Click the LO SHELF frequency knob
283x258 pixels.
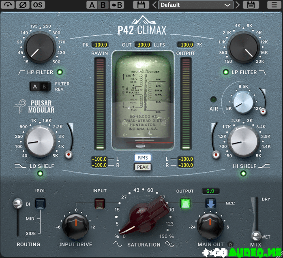click(x=40, y=141)
